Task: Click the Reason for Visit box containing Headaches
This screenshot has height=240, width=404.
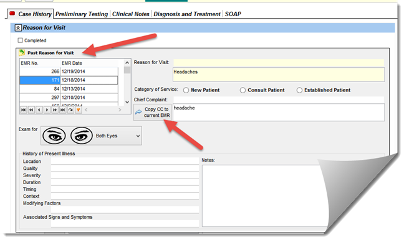Action: [x=279, y=75]
